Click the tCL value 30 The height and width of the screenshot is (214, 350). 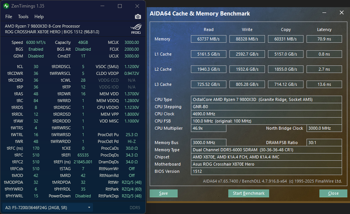click(36, 67)
